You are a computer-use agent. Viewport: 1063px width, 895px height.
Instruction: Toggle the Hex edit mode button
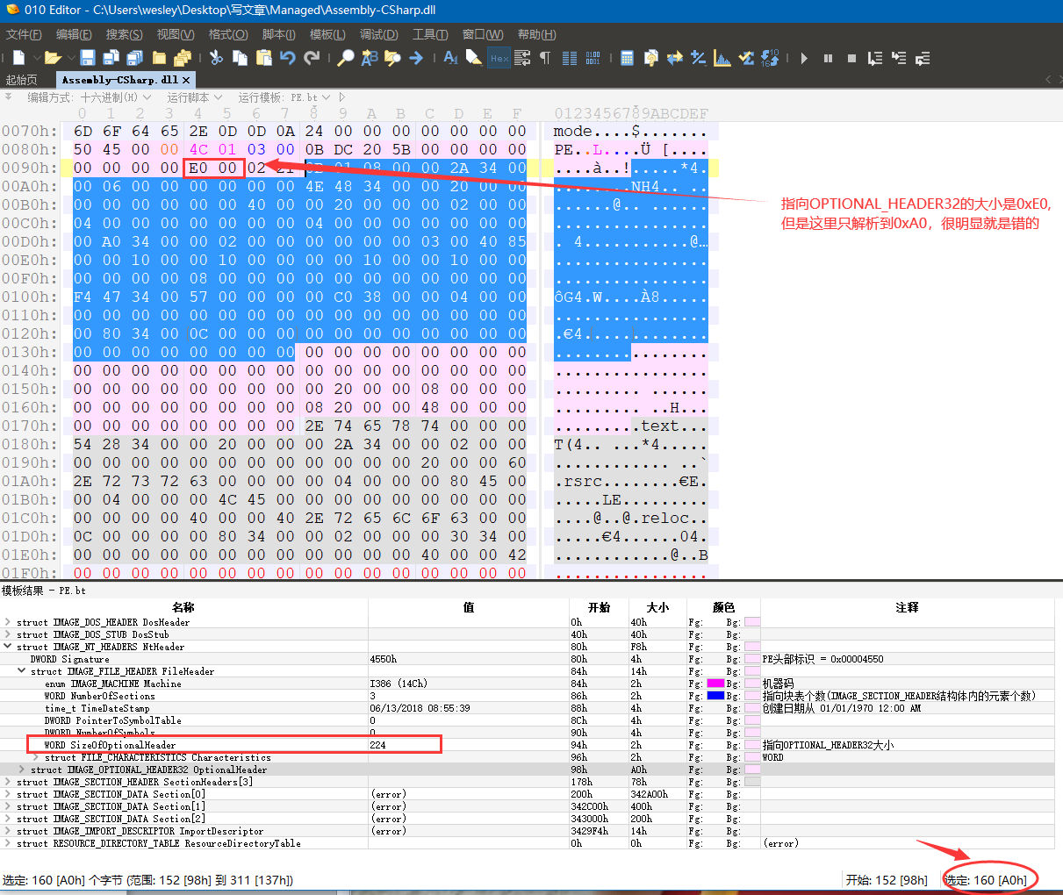499,58
